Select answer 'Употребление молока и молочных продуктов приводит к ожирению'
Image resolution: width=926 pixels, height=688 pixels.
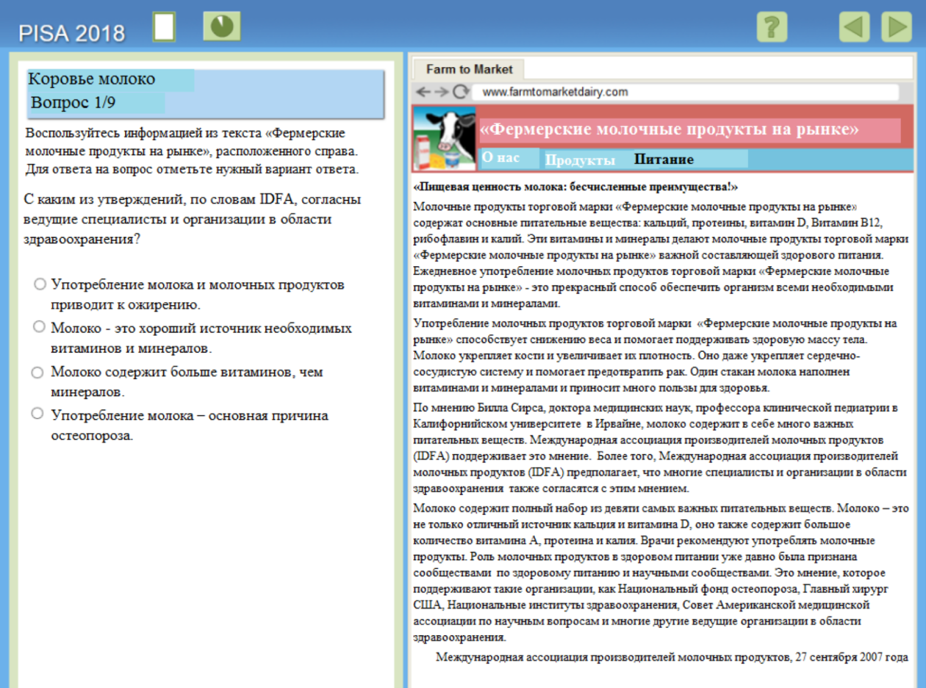click(40, 284)
